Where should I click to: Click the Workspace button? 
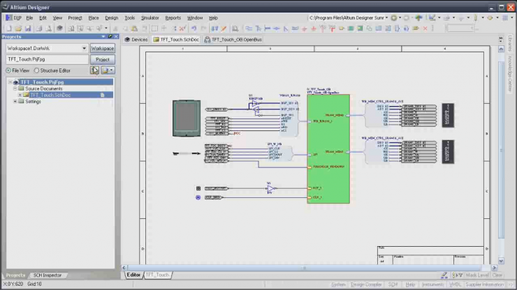pos(103,49)
